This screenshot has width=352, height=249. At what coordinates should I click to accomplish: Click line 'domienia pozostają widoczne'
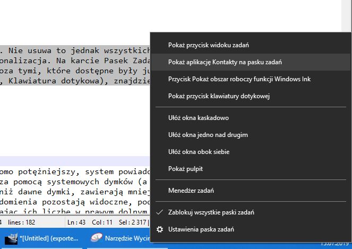(75, 202)
